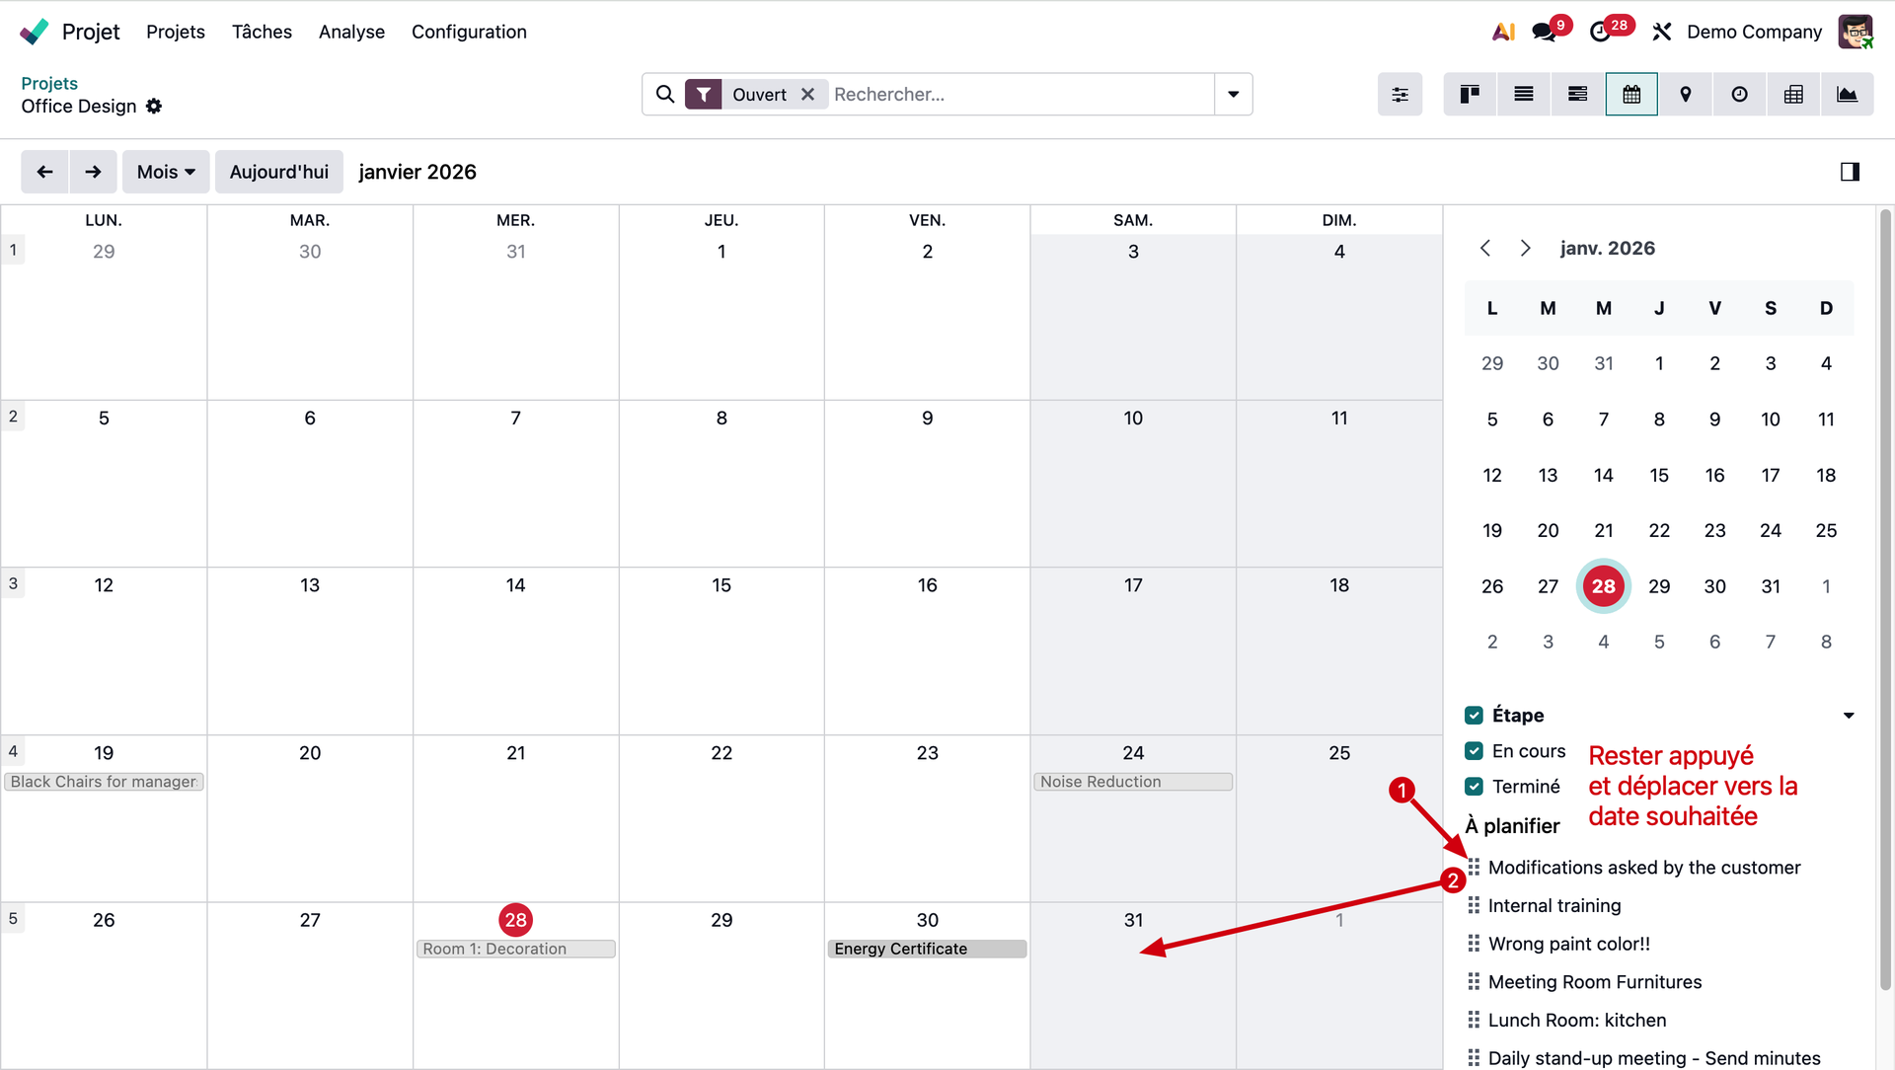Open the Activity clock view
The width and height of the screenshot is (1895, 1070).
tap(1739, 95)
